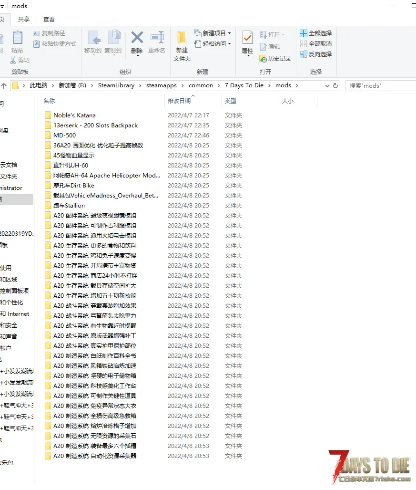Click the 反向选择 (Invert selection) icon
Viewport: 416px width, 490px height.
click(x=304, y=54)
